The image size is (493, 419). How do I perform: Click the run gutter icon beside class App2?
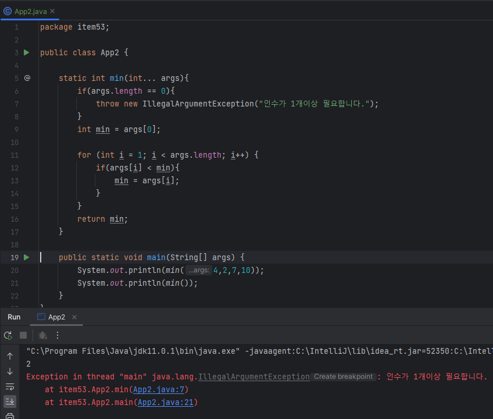click(27, 52)
